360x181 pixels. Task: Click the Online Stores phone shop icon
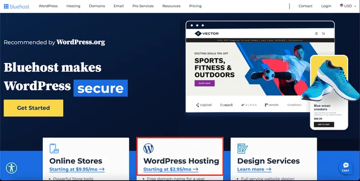[x=54, y=148]
